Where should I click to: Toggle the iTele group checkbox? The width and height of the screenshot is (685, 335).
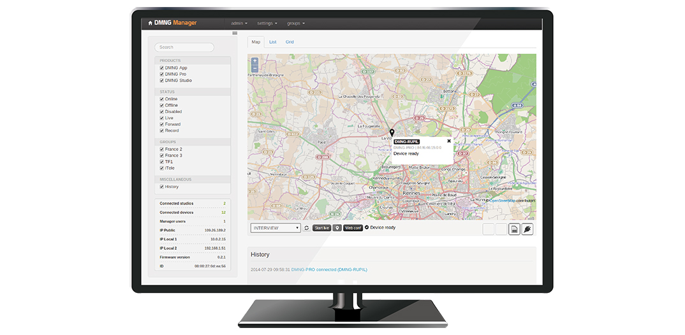161,168
